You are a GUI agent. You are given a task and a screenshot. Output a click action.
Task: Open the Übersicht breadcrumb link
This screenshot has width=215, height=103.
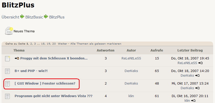10,17
